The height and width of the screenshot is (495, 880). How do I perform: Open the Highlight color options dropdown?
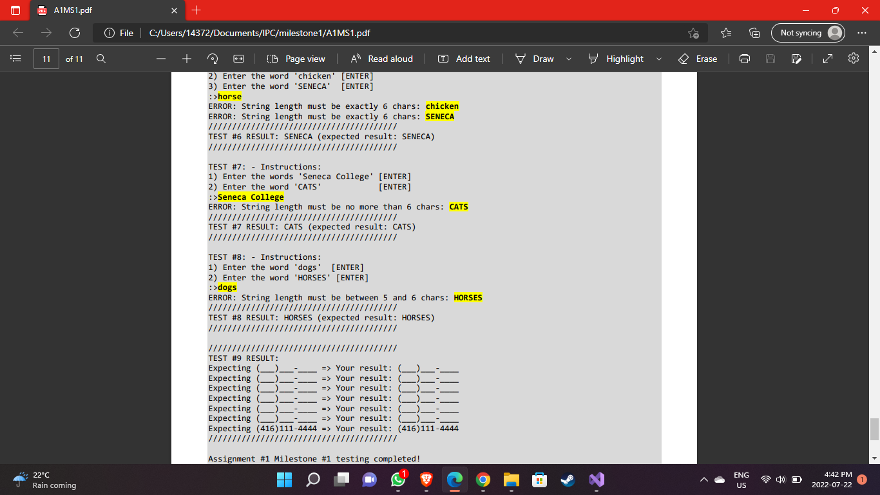659,59
